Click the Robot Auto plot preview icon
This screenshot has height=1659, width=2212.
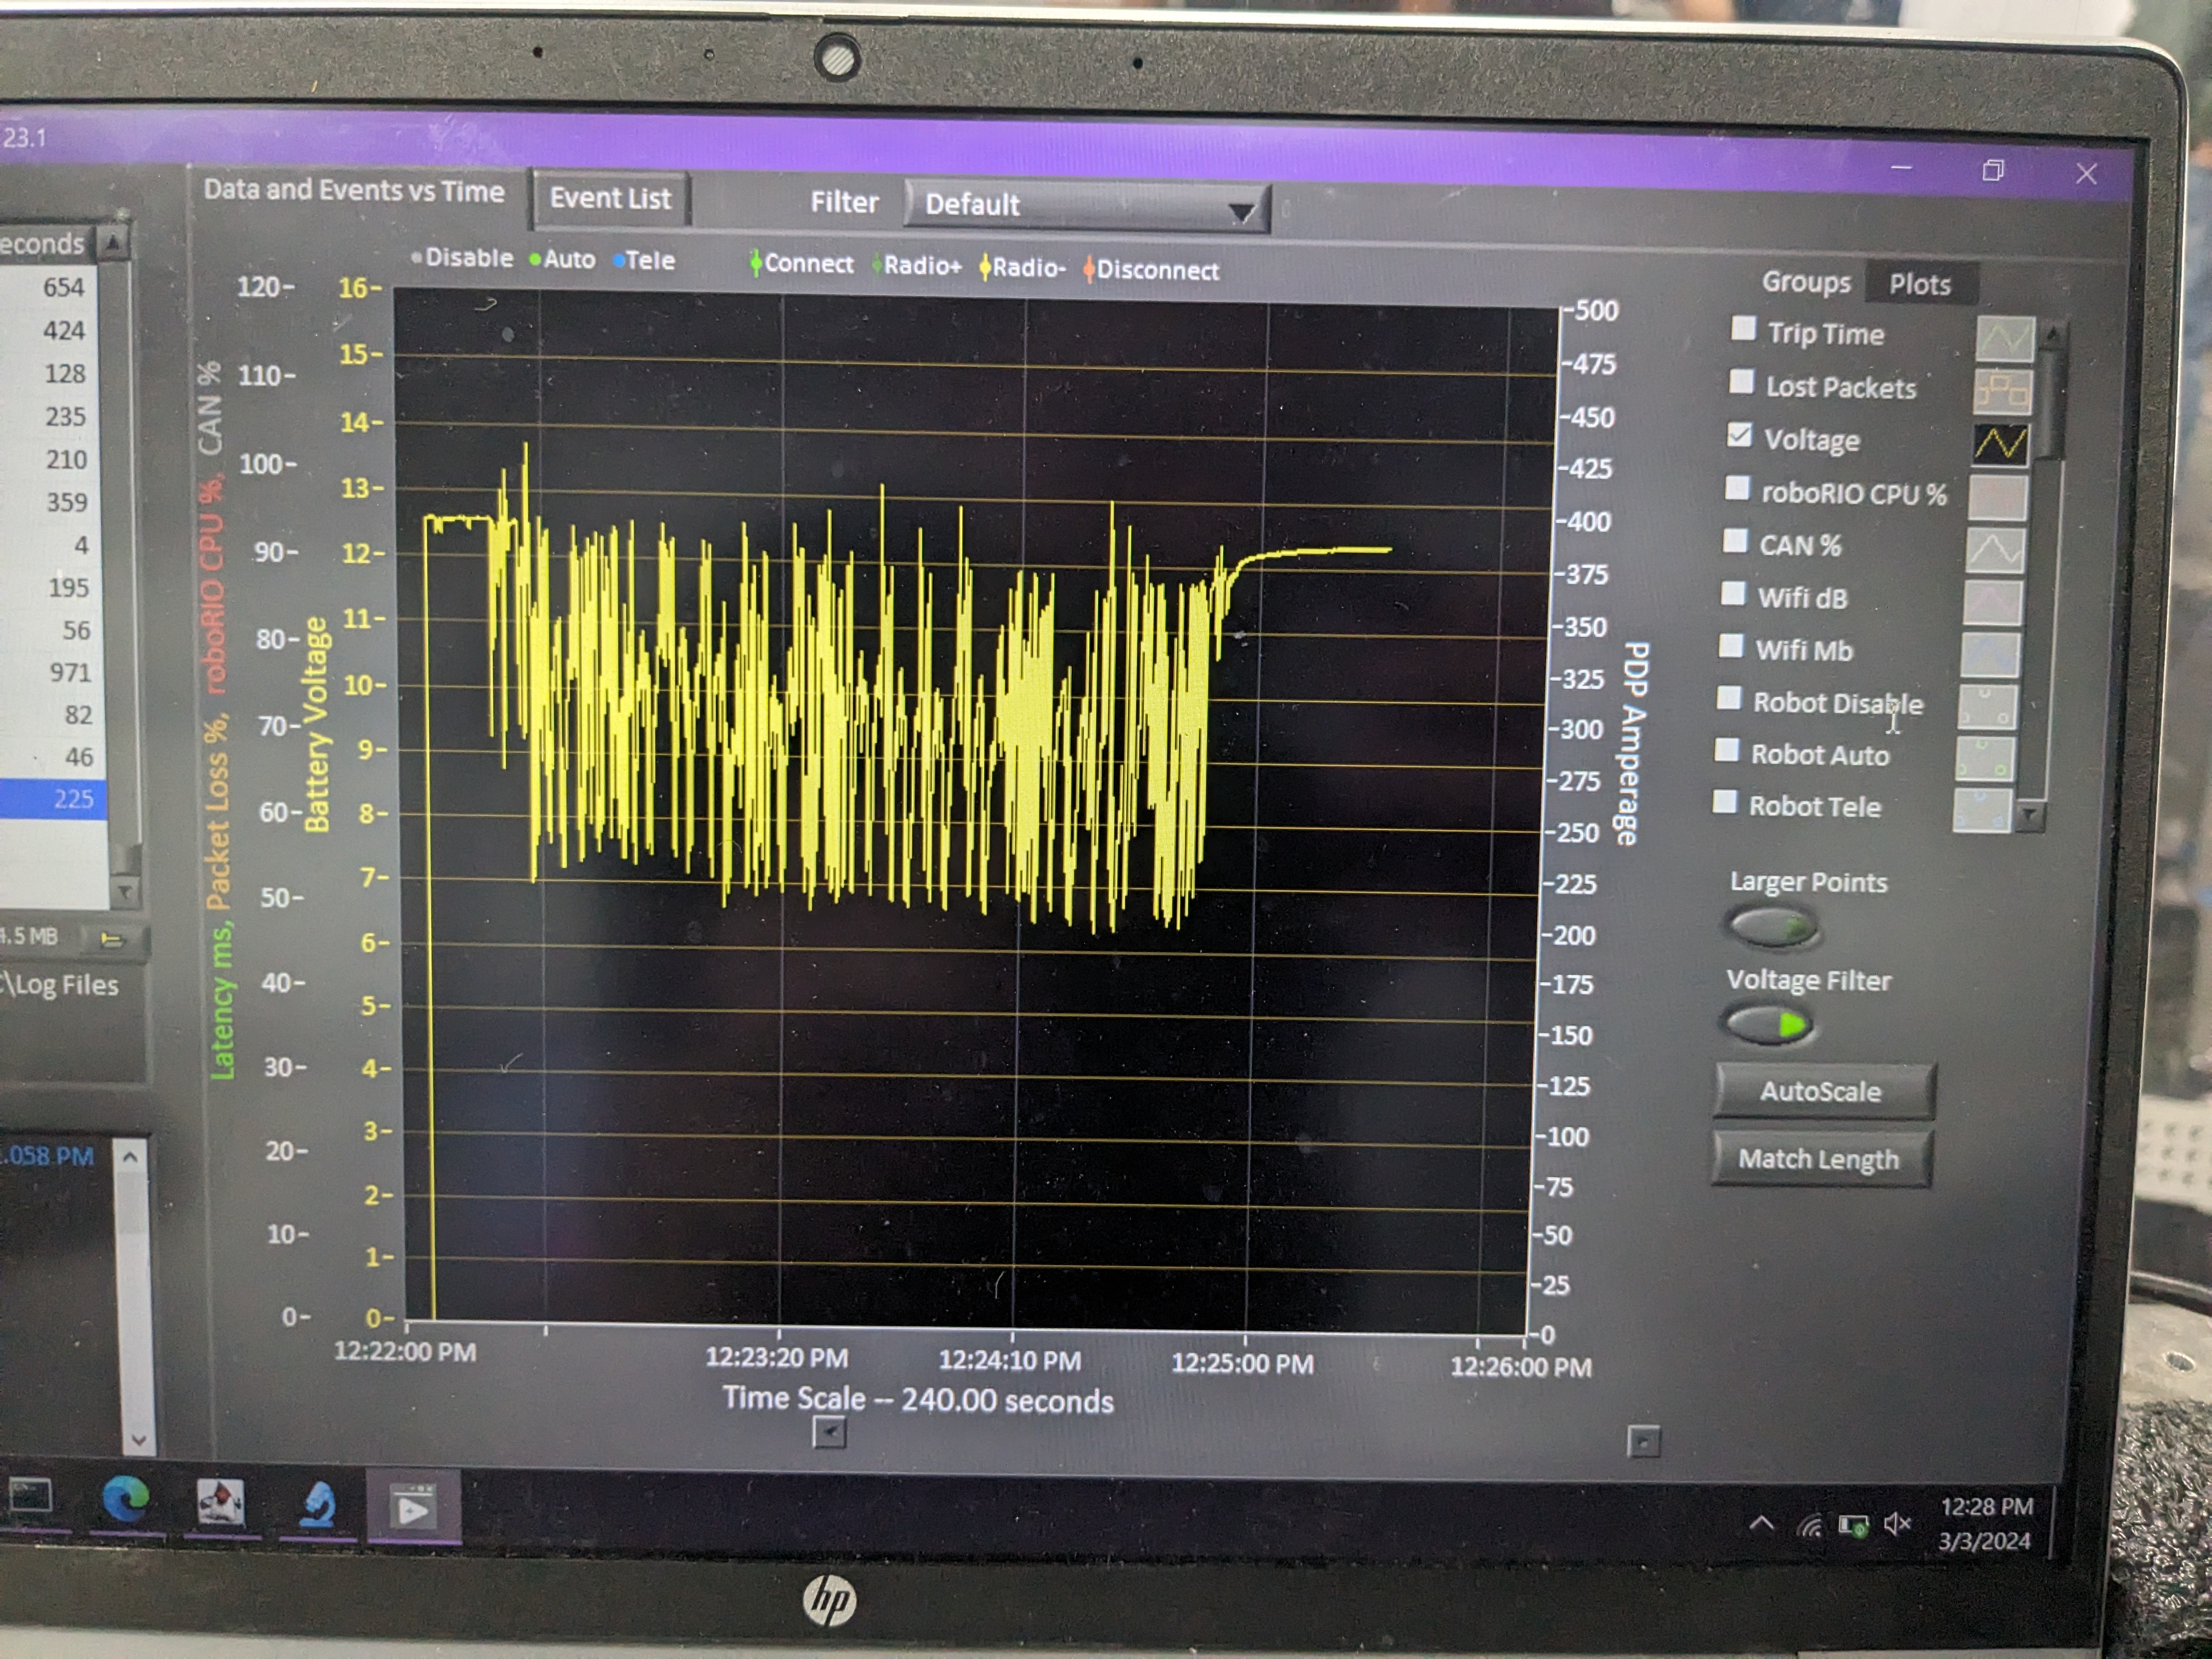[x=1985, y=758]
